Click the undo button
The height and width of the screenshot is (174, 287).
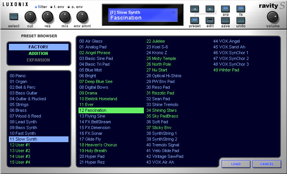(241, 20)
